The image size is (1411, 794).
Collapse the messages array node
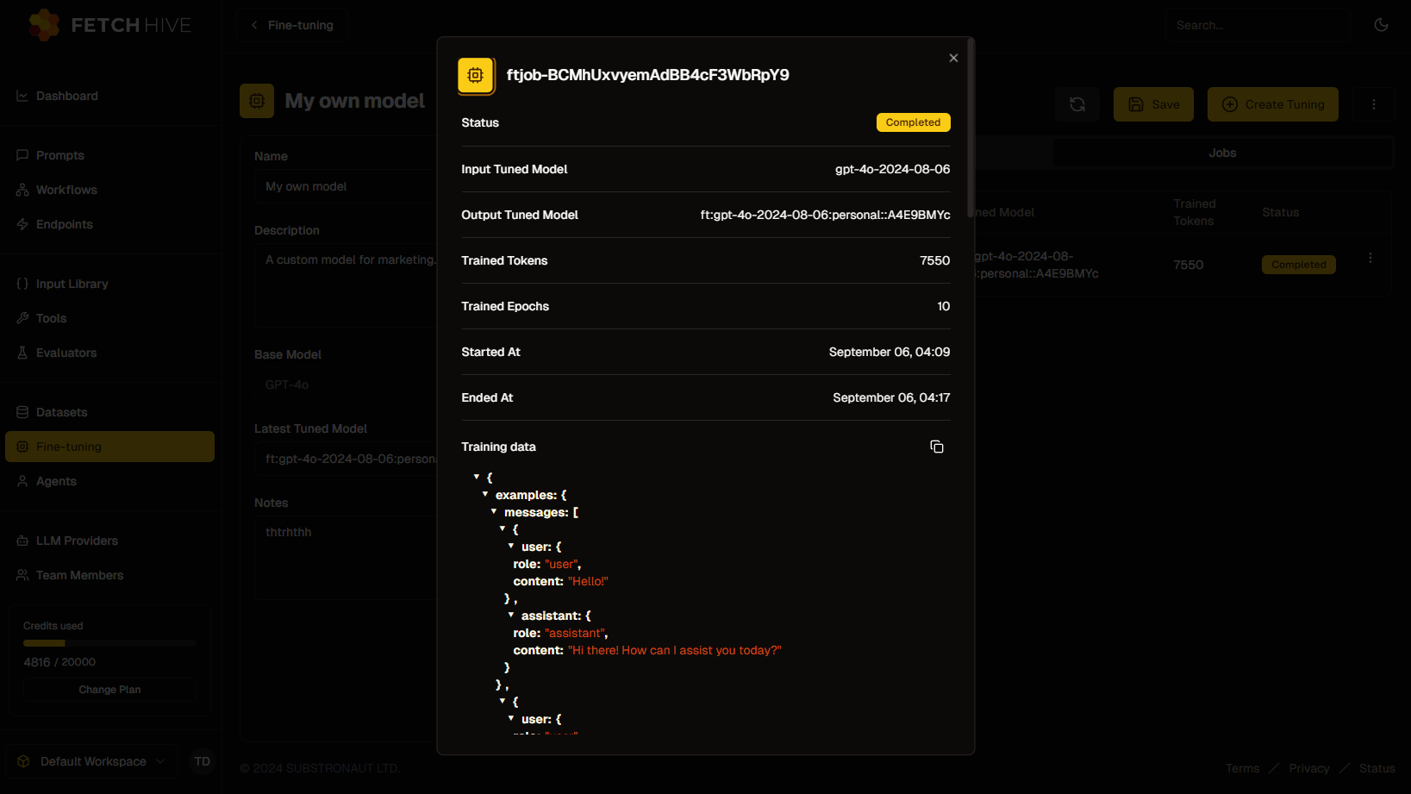click(494, 511)
